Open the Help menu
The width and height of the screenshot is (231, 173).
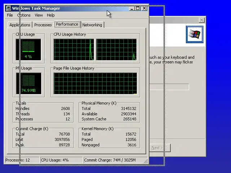pos(51,15)
